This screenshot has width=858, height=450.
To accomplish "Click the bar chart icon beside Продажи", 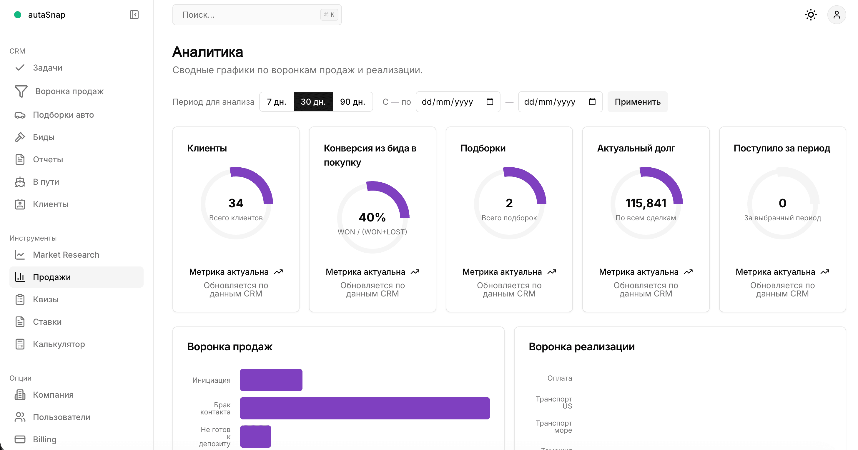I will tap(20, 277).
